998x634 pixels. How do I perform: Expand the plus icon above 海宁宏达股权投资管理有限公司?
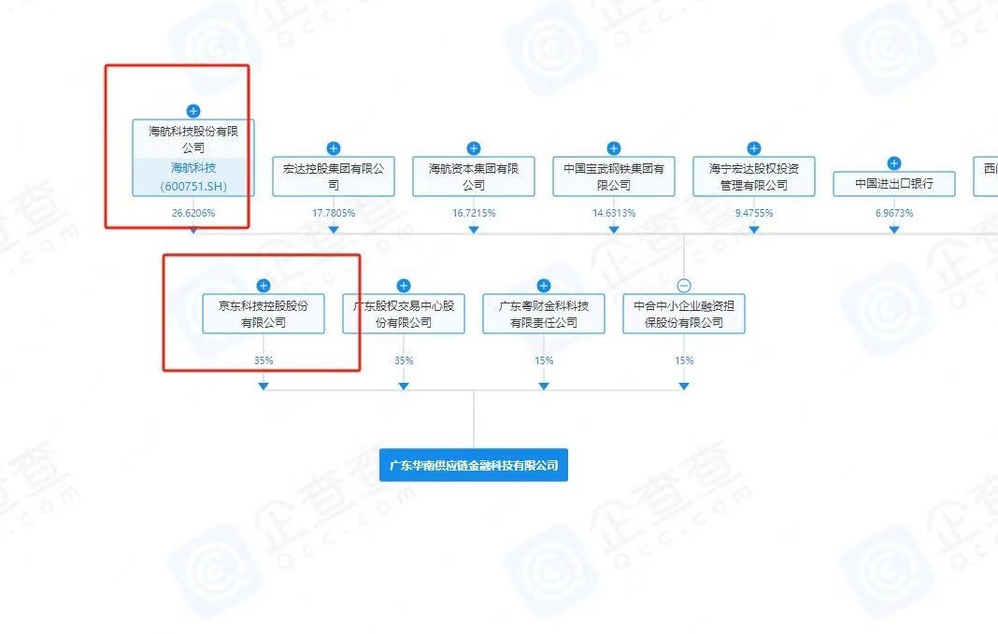click(x=753, y=148)
